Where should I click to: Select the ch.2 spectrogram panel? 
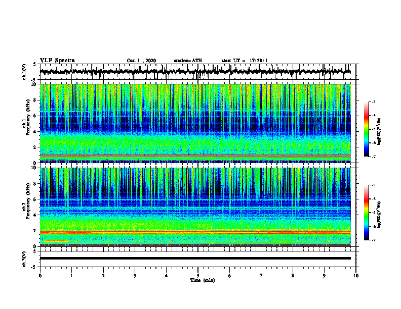(195, 207)
